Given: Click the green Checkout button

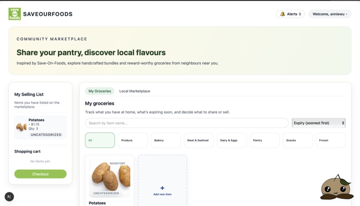Looking at the screenshot, I should (40, 174).
